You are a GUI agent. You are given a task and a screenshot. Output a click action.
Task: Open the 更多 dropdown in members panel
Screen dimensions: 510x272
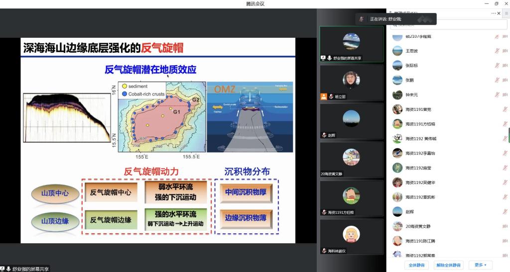pyautogui.click(x=480, y=265)
